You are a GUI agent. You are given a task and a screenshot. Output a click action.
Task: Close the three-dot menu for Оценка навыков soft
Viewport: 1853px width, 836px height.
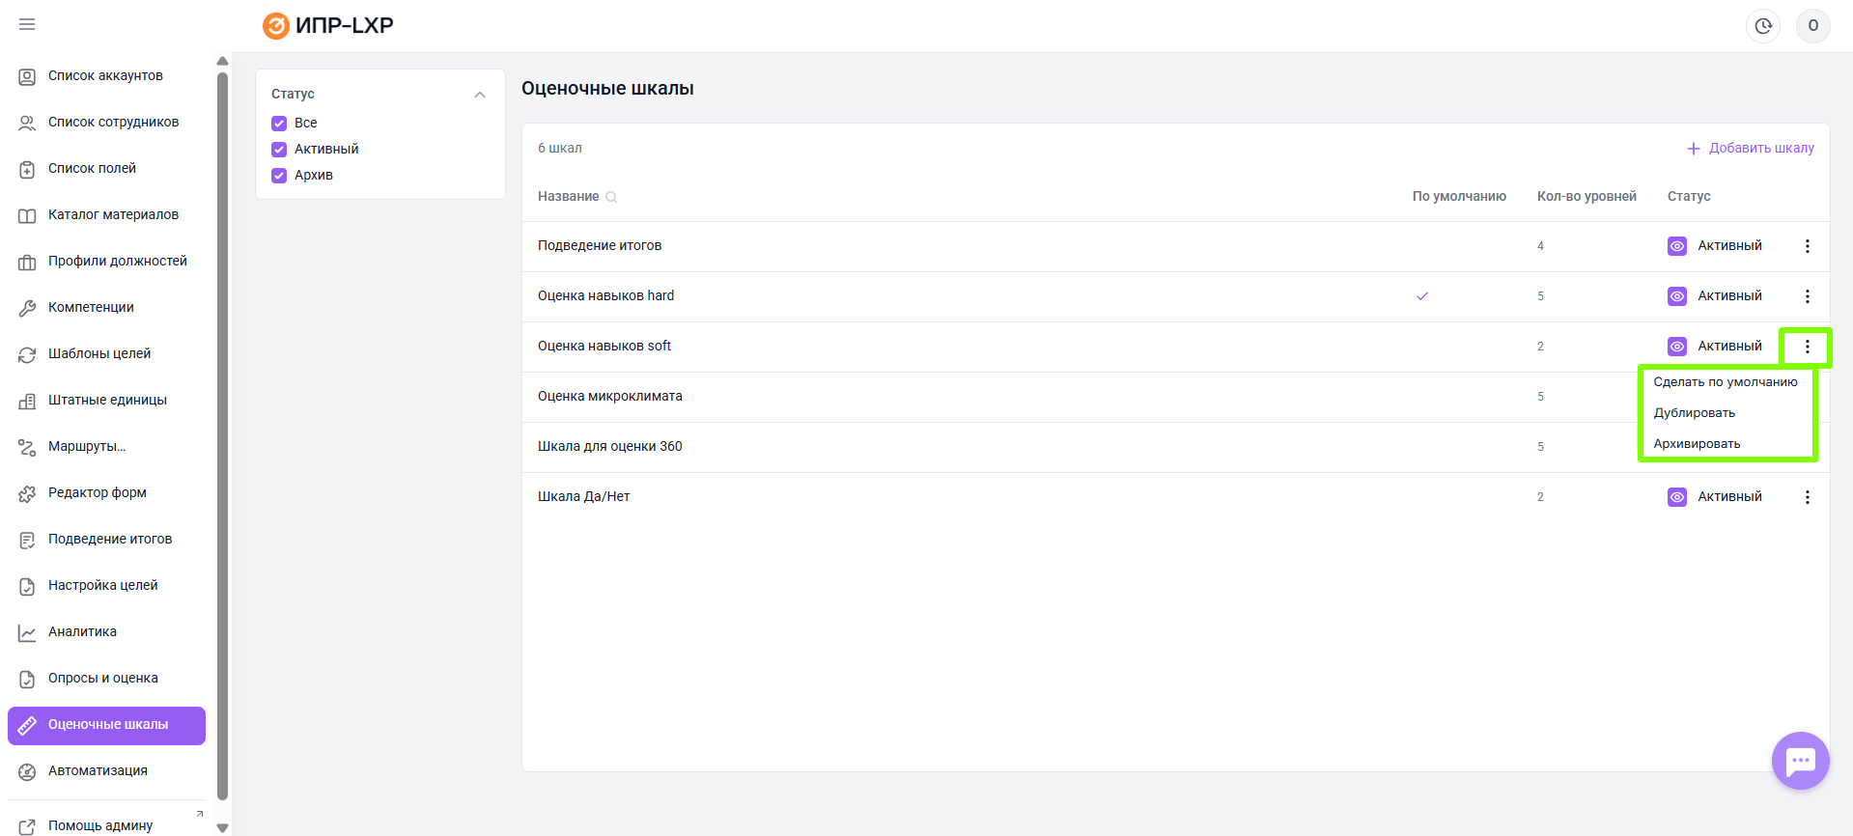point(1808,347)
